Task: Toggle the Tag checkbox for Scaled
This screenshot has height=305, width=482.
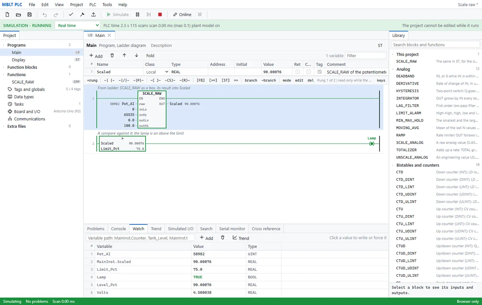Action: [320, 72]
